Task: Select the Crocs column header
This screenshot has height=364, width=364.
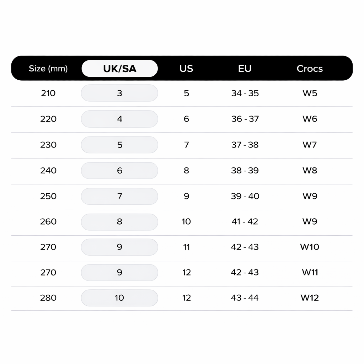Action: [310, 69]
